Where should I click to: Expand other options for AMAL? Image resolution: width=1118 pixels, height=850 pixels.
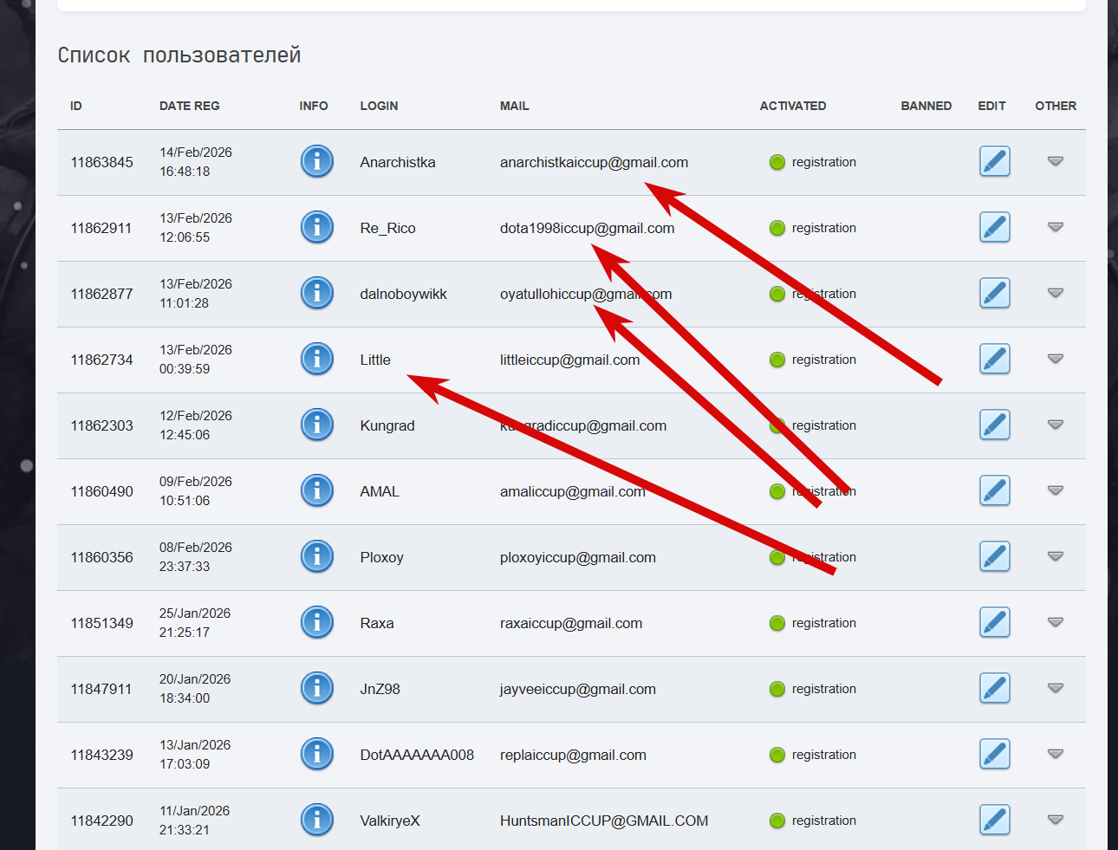1056,490
